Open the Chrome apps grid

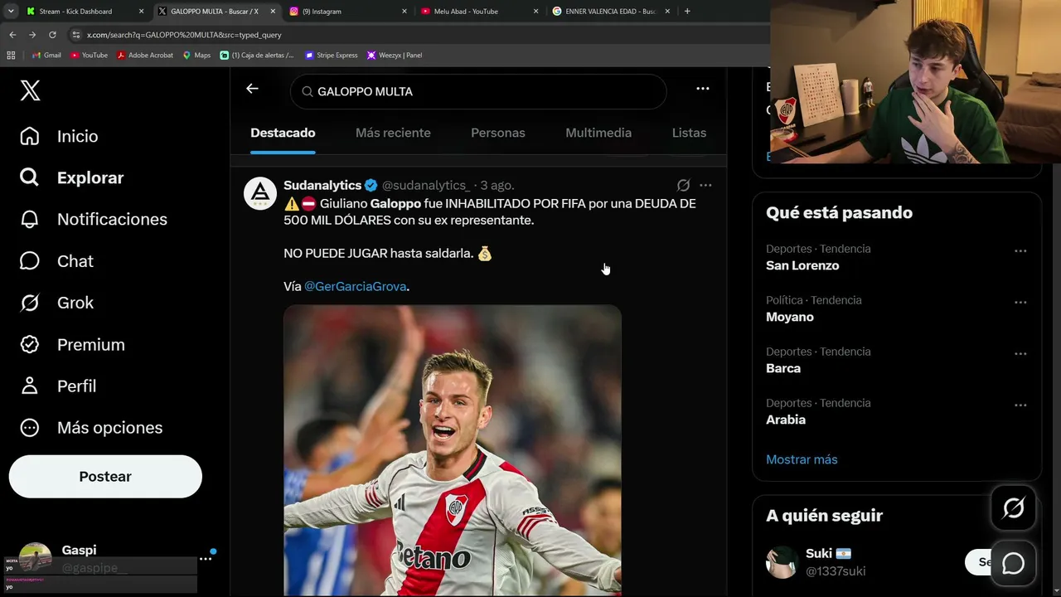[11, 56]
